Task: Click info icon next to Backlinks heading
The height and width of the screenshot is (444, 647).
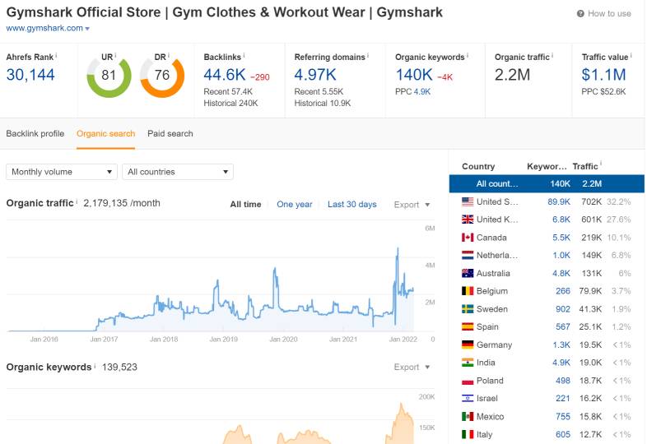Action: tap(244, 55)
